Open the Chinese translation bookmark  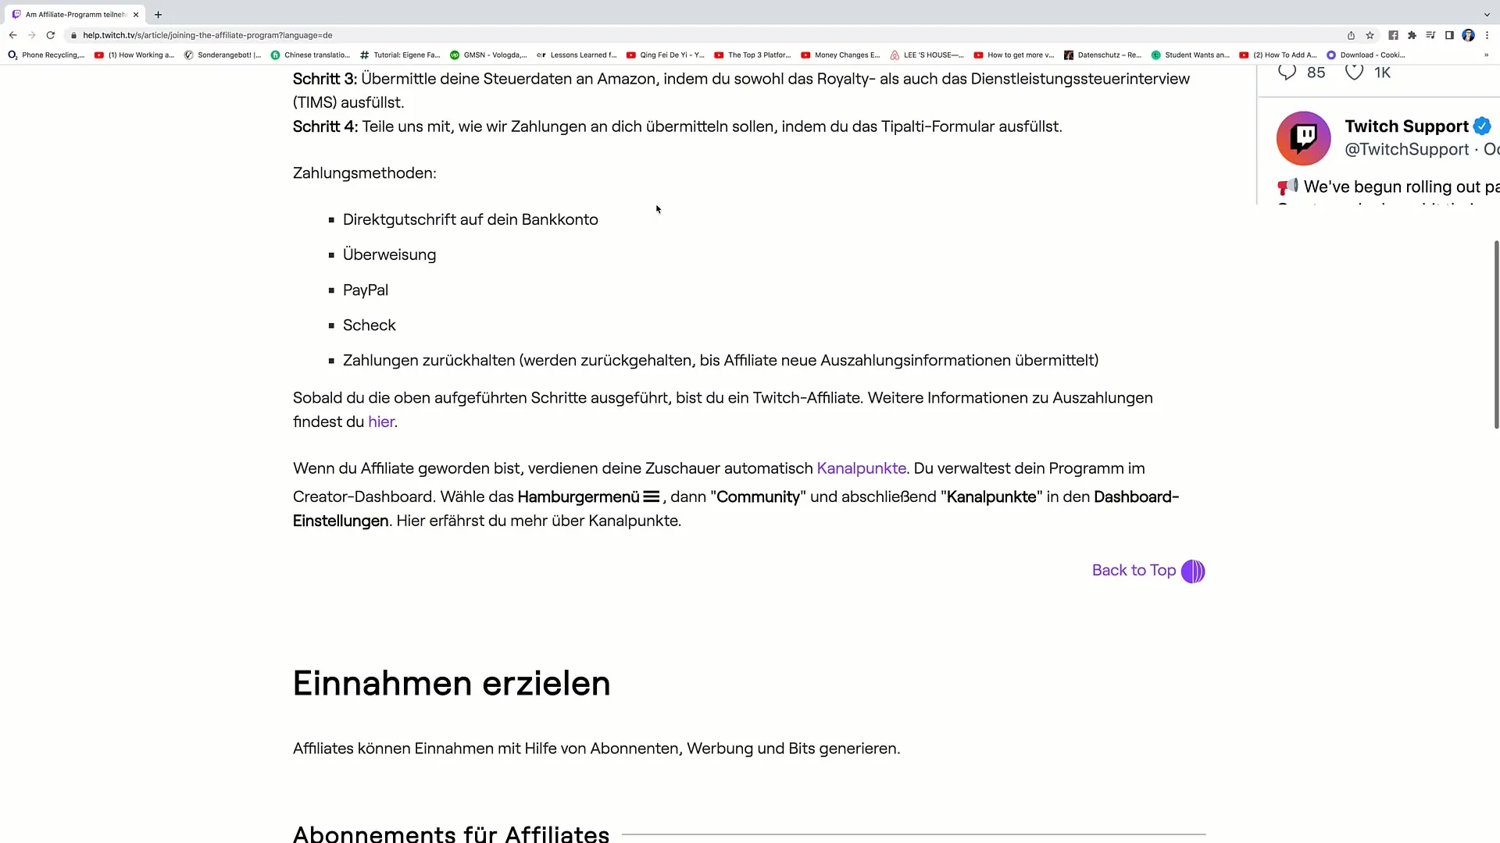310,55
